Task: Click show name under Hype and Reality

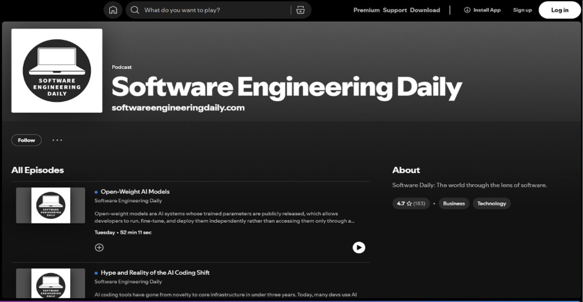Action: click(128, 281)
